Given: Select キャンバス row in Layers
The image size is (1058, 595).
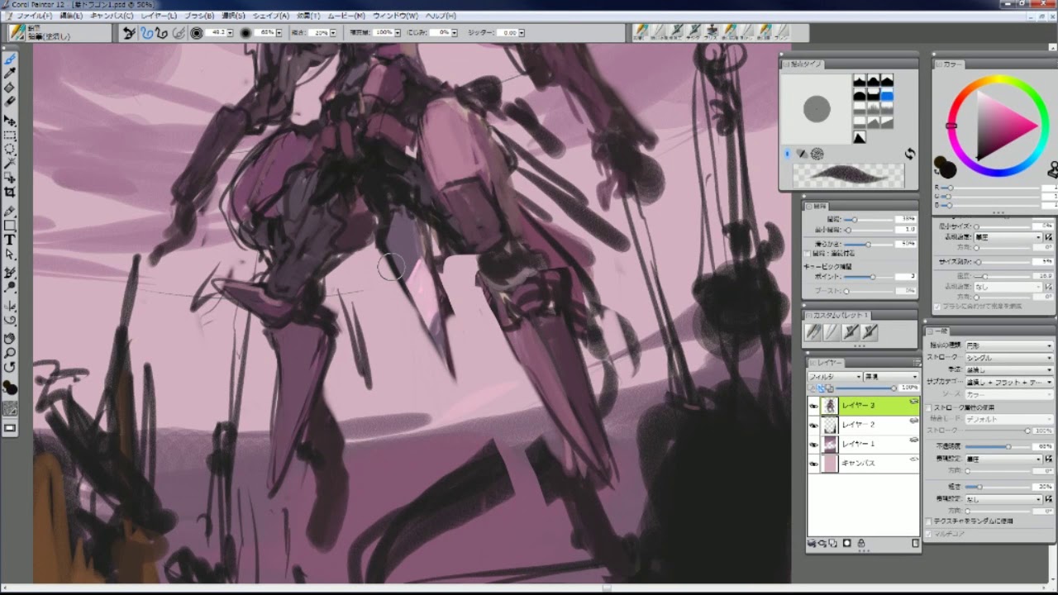Looking at the screenshot, I should (863, 464).
